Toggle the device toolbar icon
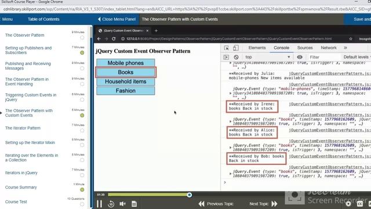The height and width of the screenshot is (209, 371). (x=235, y=48)
